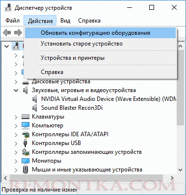The image size is (186, 195).
Task: Select the root computer node icon
Action: click(16, 46)
